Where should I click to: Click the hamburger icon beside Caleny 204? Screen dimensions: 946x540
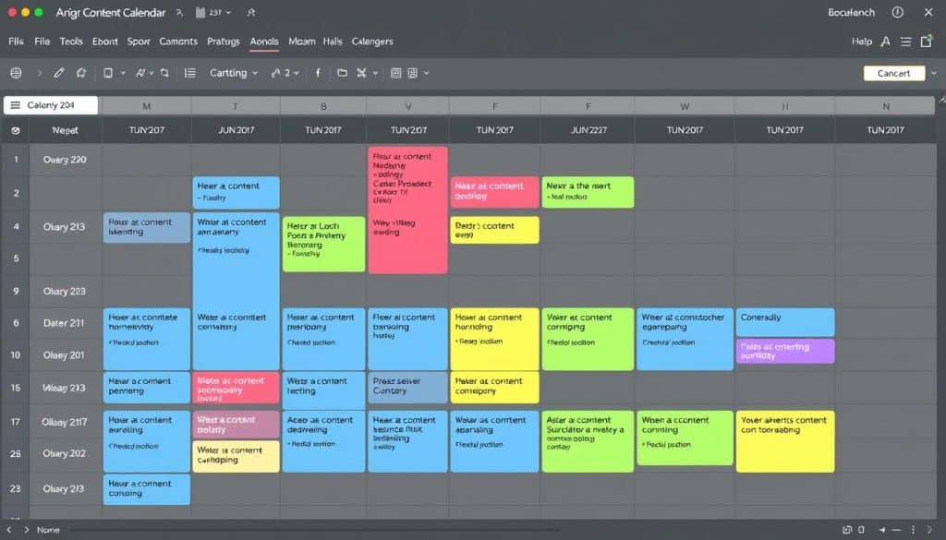15,105
